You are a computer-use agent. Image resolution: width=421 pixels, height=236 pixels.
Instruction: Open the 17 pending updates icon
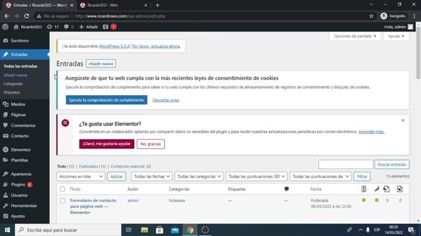pos(53,27)
